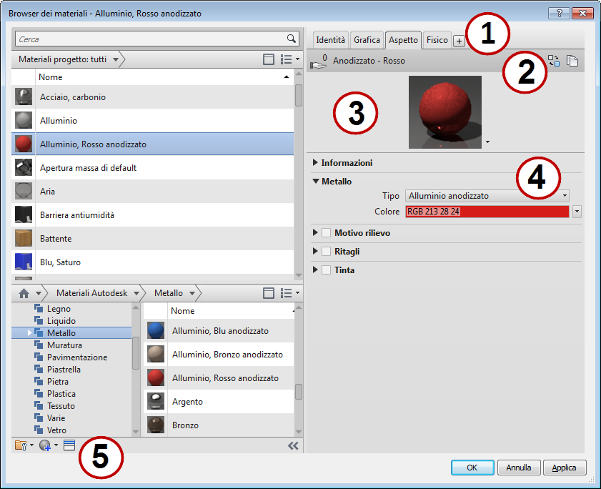Select Alluminio, Blu anodizzato library material
This screenshot has width=601, height=489.
pyautogui.click(x=219, y=330)
